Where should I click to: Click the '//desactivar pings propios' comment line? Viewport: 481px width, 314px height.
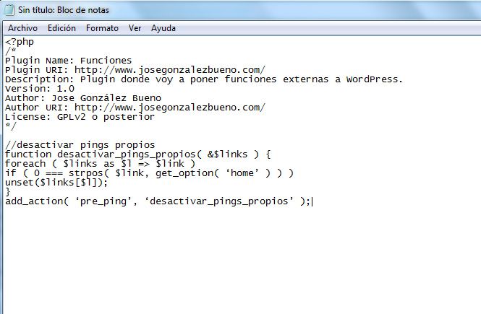(80, 145)
